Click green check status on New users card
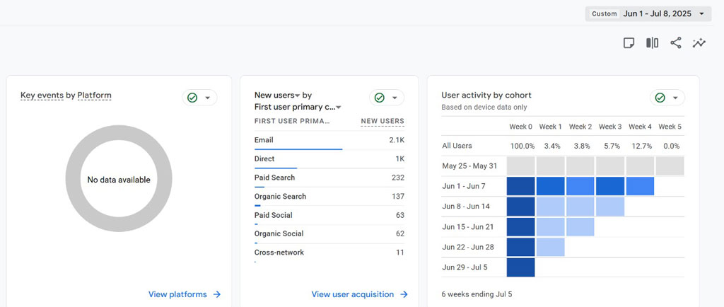 pos(379,98)
